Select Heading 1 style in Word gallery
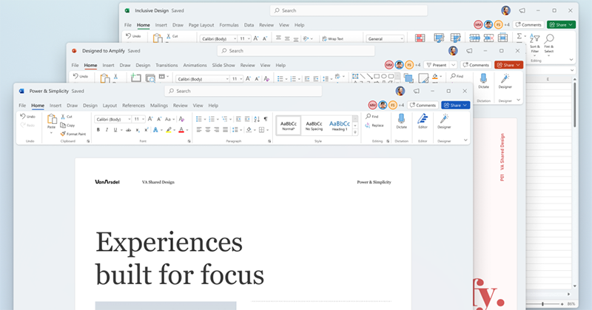Image resolution: width=592 pixels, height=310 pixels. coord(340,125)
